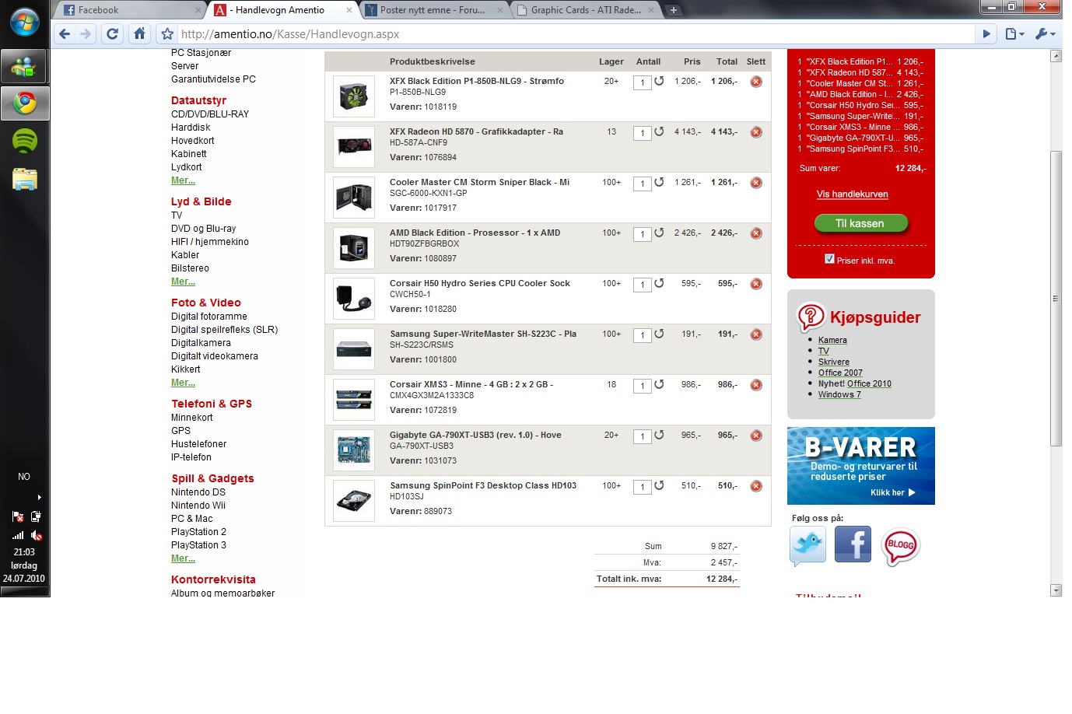Delete Samsung SpinPoint F3 item

point(755,486)
